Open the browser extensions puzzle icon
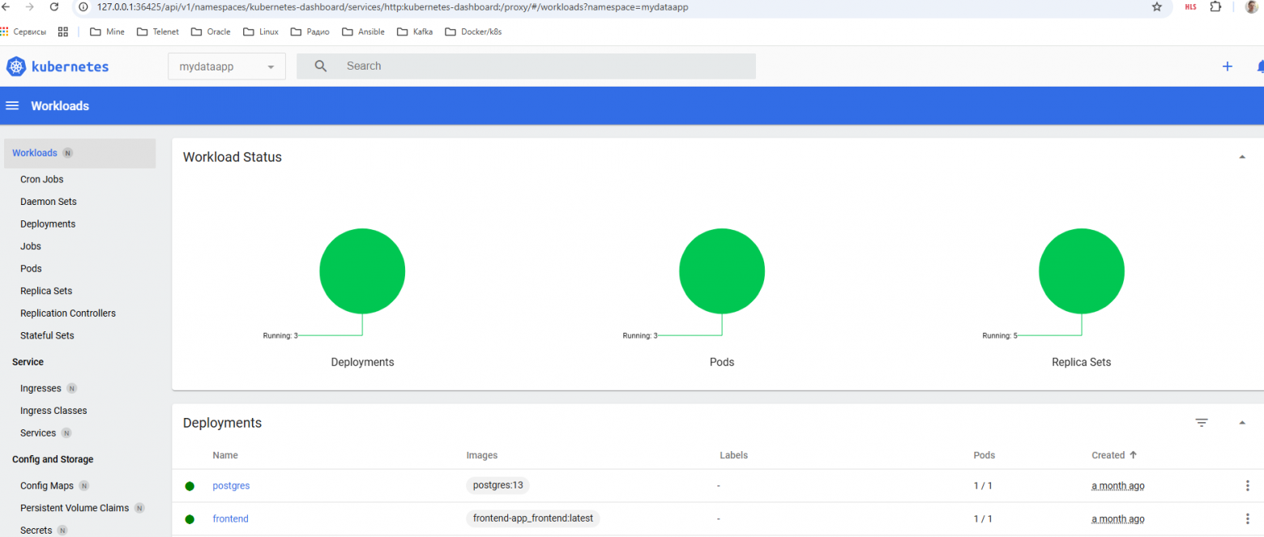1264x537 pixels. click(1215, 6)
